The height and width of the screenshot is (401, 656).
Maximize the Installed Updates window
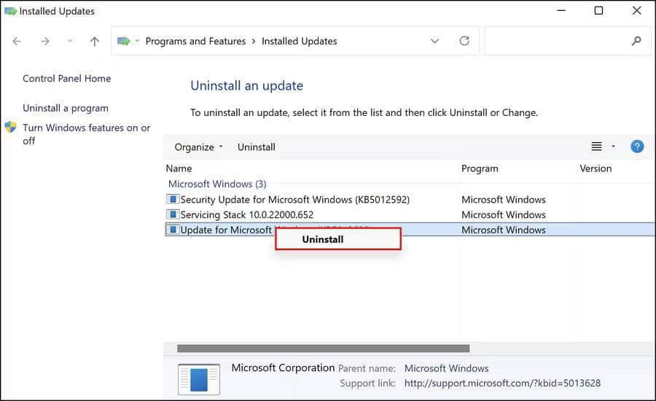coord(598,10)
